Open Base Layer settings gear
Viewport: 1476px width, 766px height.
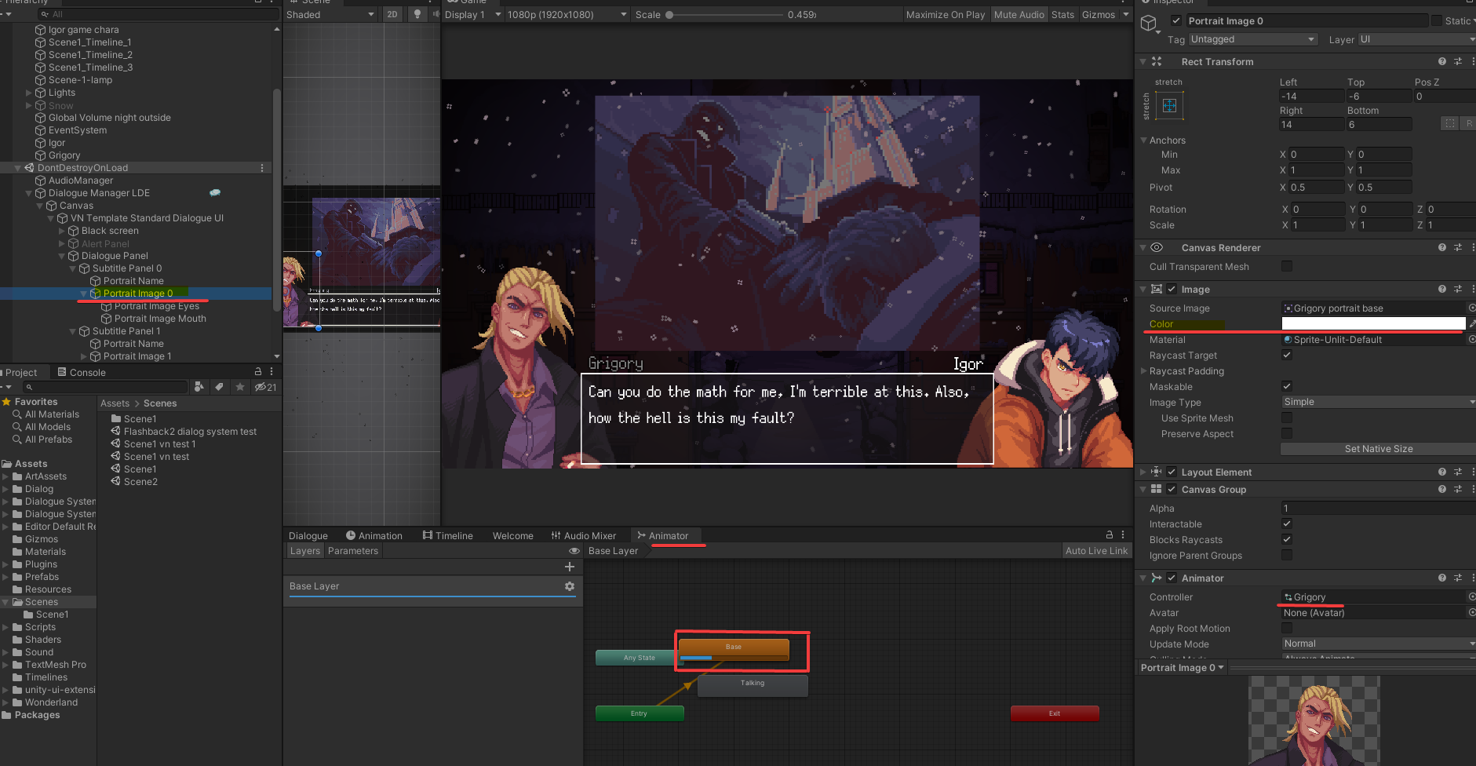[x=570, y=586]
